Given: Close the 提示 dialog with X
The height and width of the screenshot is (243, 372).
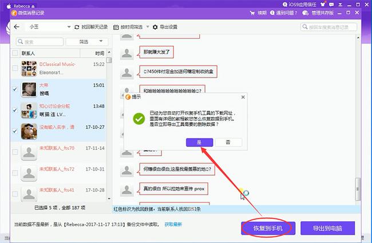Looking at the screenshot, I should pyautogui.click(x=243, y=97).
